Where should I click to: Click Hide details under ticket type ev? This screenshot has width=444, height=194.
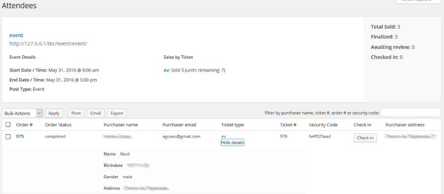(232, 143)
